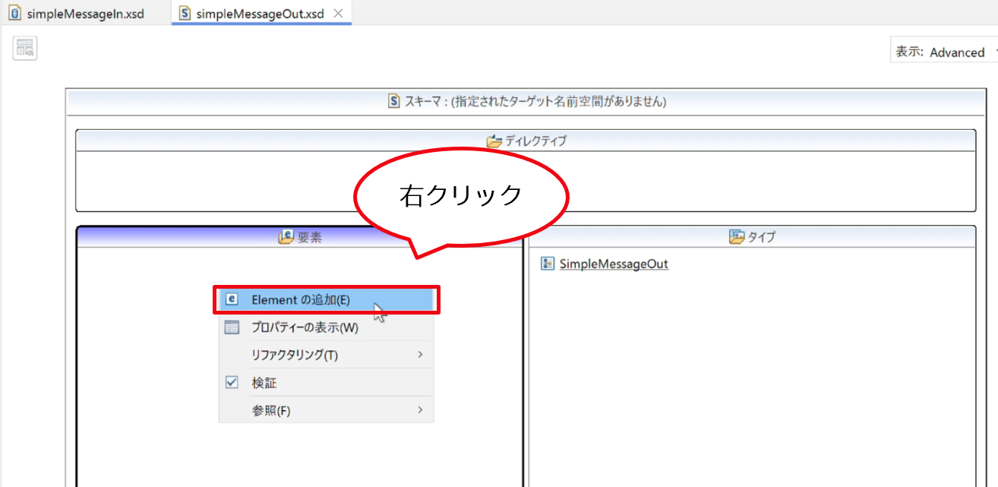Choose プロパティーの表示(W) menu item
Viewport: 998px width, 487px height.
pos(326,327)
